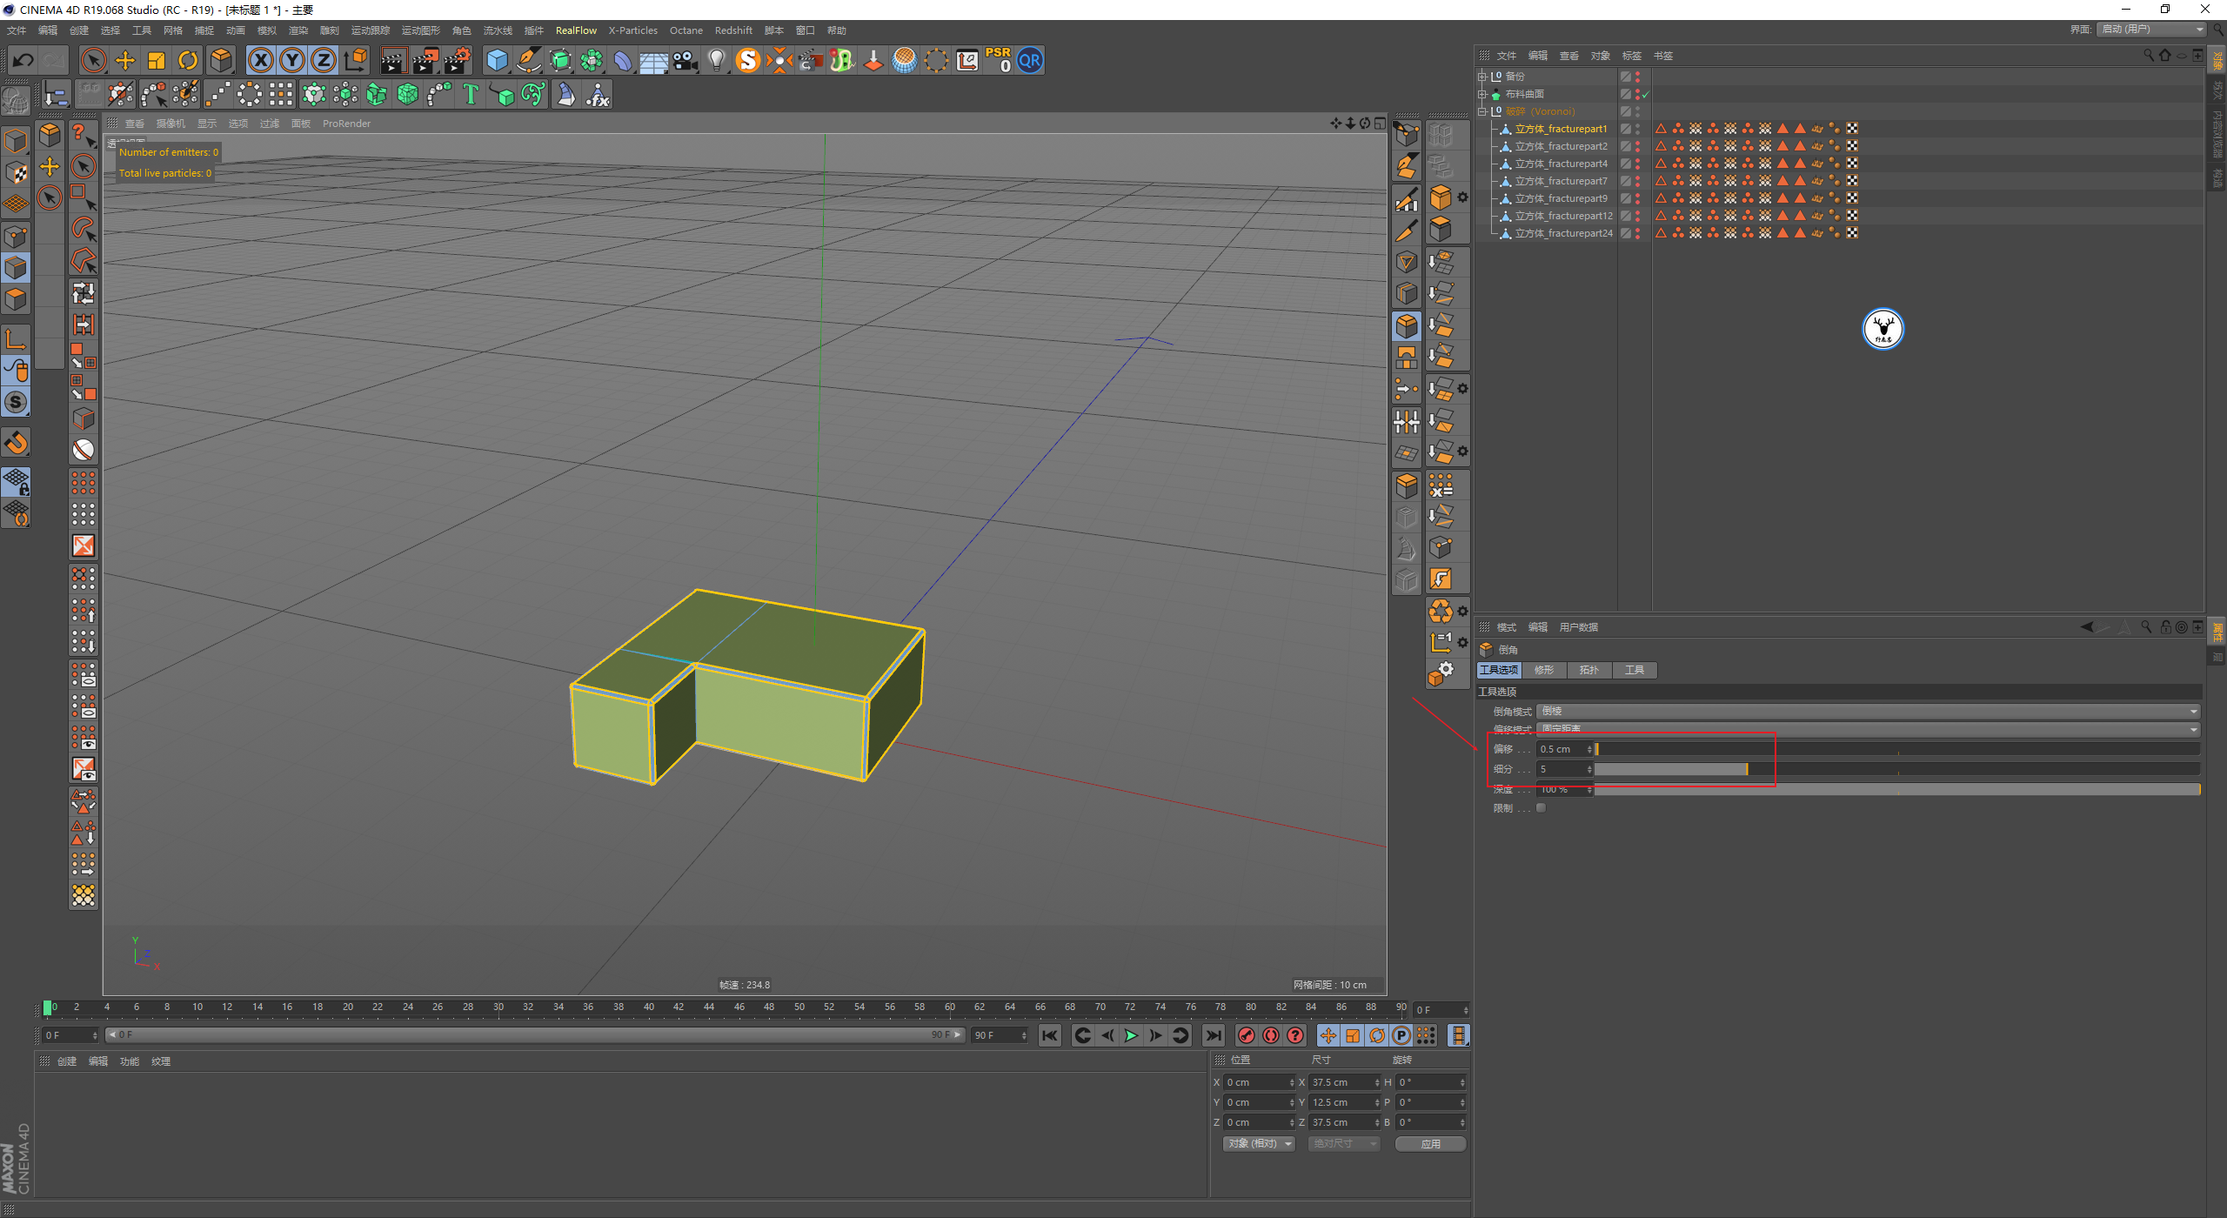Click the orange S plugin icon
The image size is (2227, 1218).
(x=748, y=60)
